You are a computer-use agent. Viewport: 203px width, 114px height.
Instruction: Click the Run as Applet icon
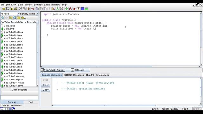(78, 9)
